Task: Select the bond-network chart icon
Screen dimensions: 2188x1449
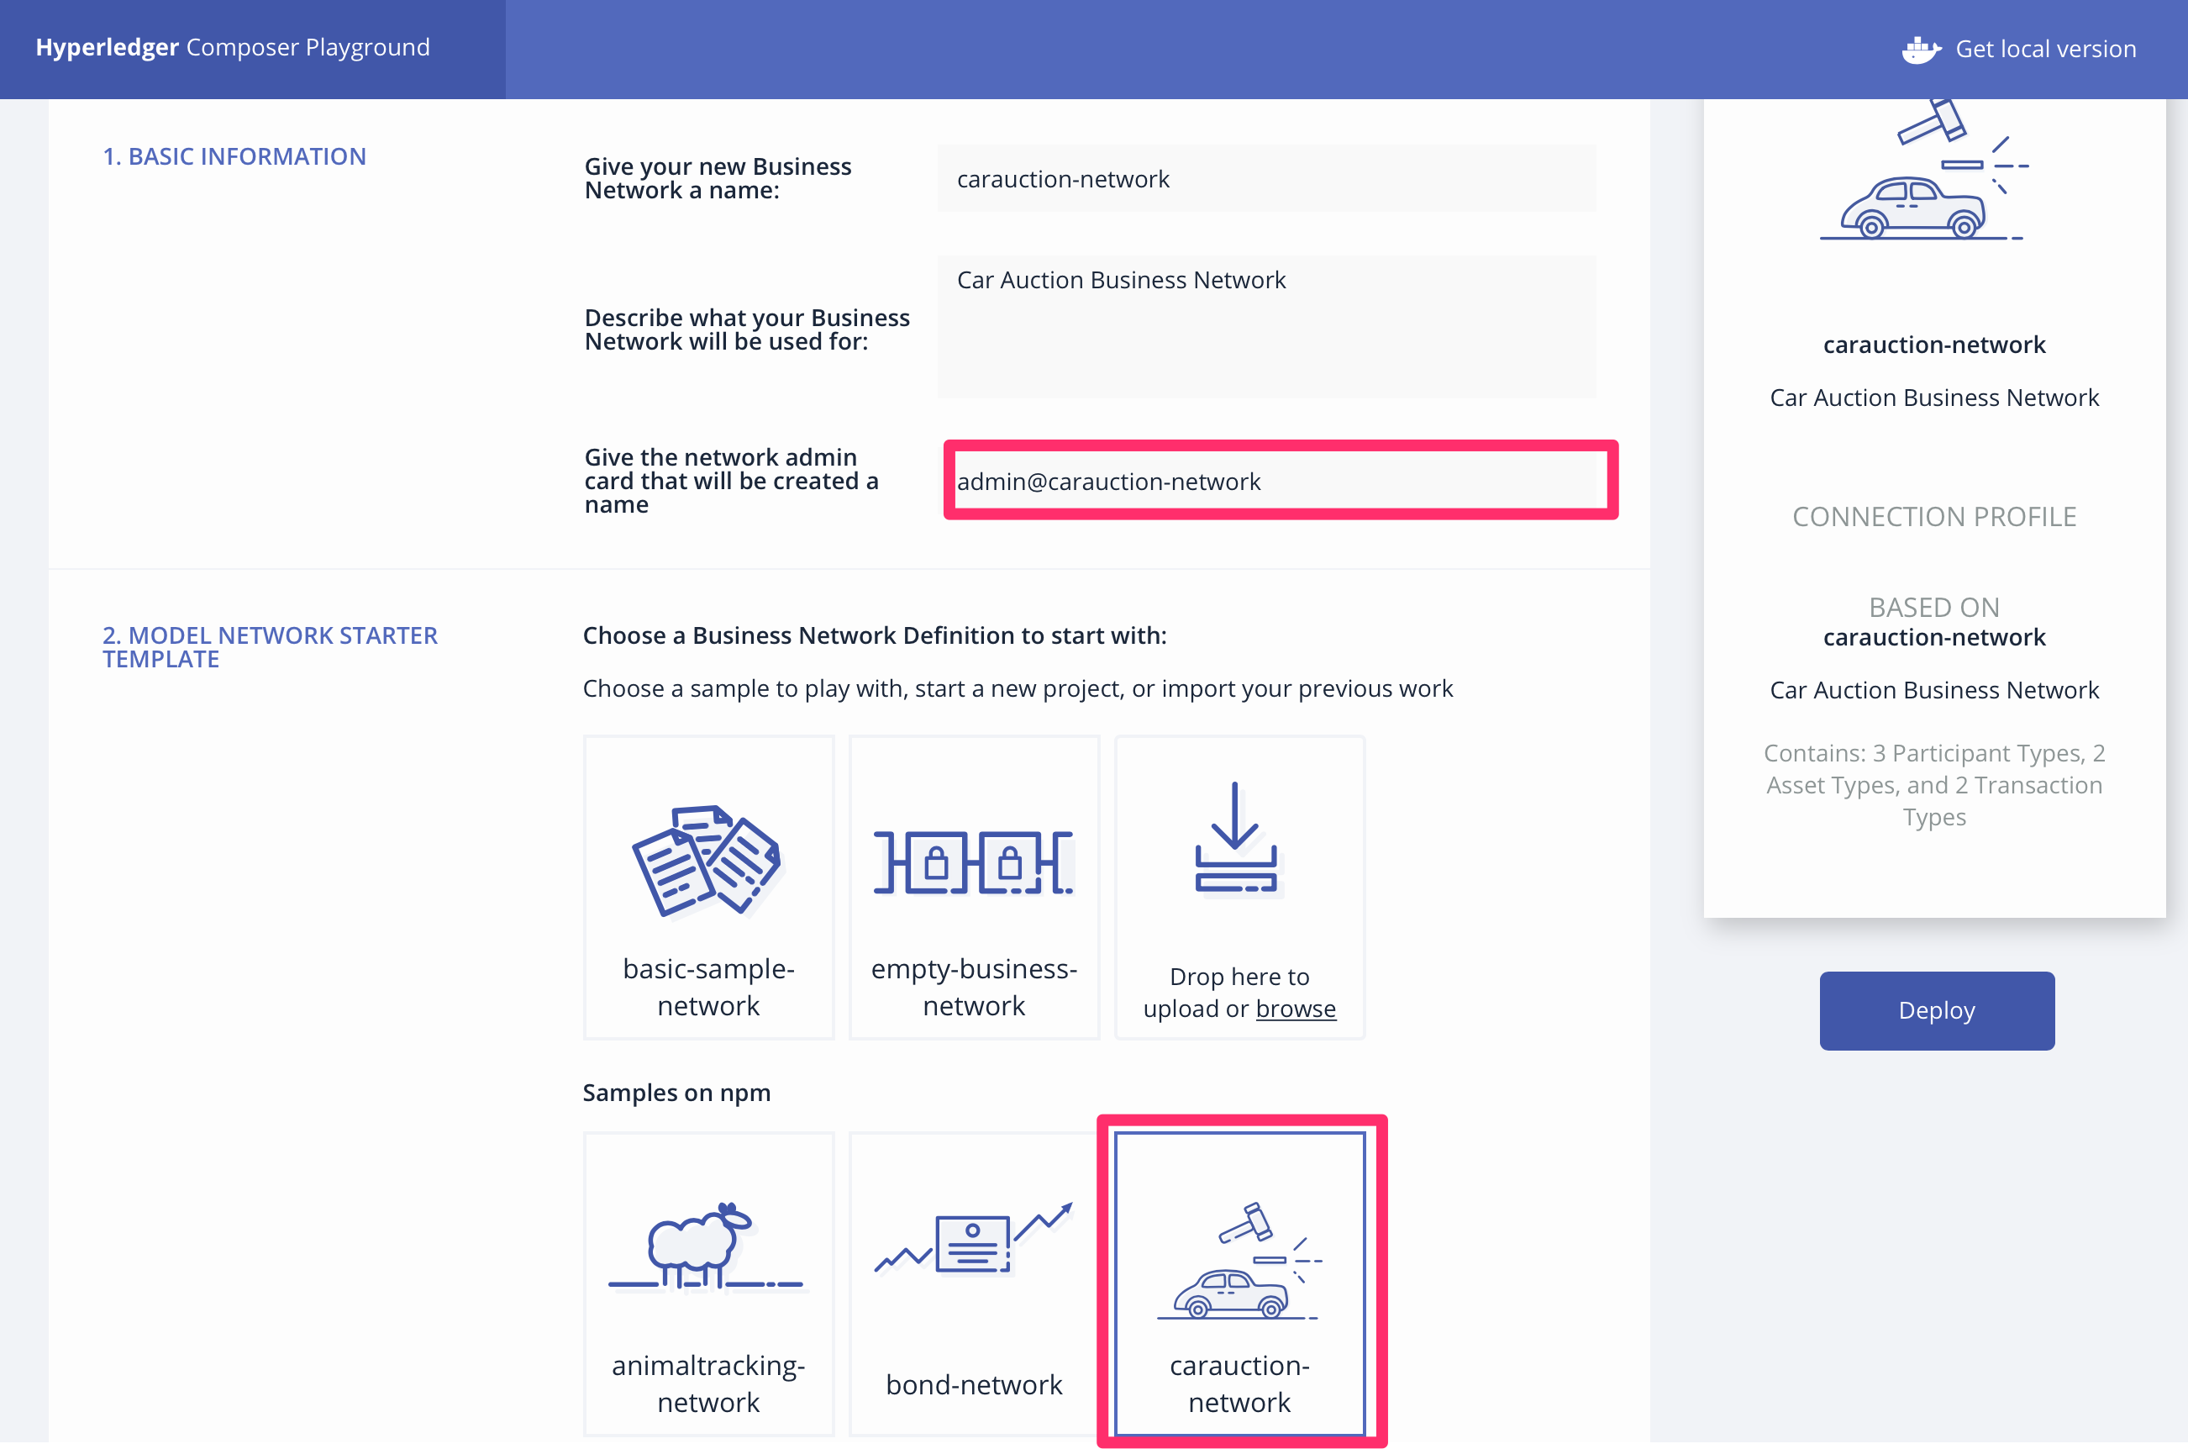Action: 974,1238
